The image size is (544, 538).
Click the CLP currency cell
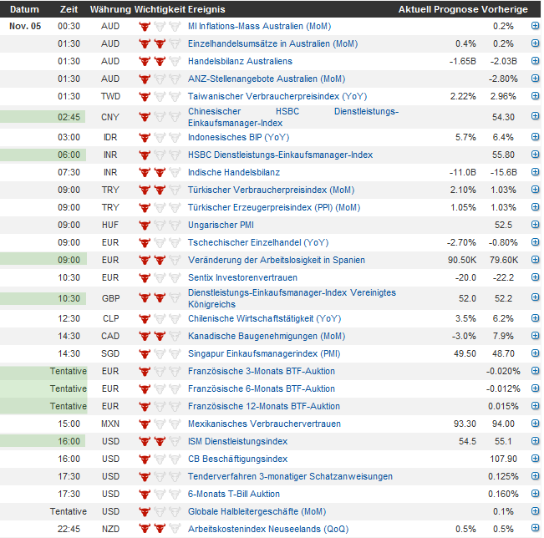pyautogui.click(x=110, y=318)
